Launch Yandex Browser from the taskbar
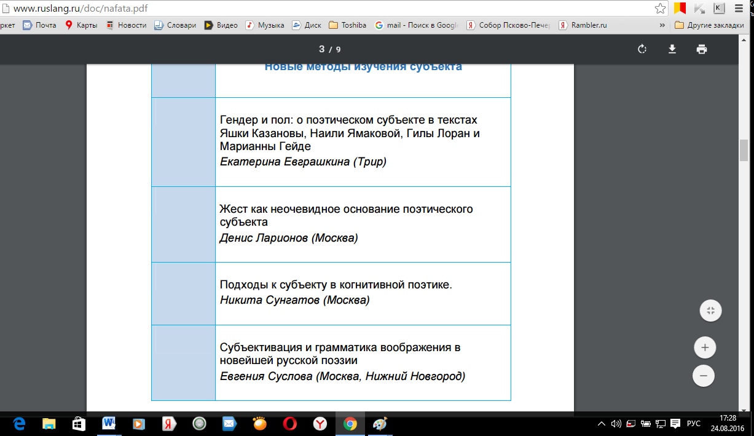This screenshot has height=436, width=754. (320, 424)
